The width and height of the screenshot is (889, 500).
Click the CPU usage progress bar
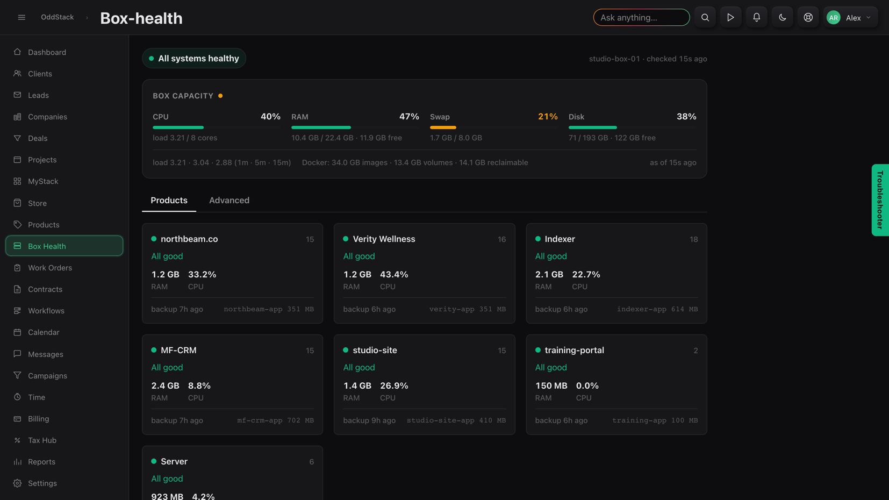pyautogui.click(x=217, y=127)
